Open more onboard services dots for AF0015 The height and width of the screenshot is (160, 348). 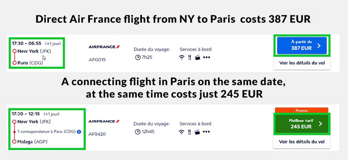[206, 58]
